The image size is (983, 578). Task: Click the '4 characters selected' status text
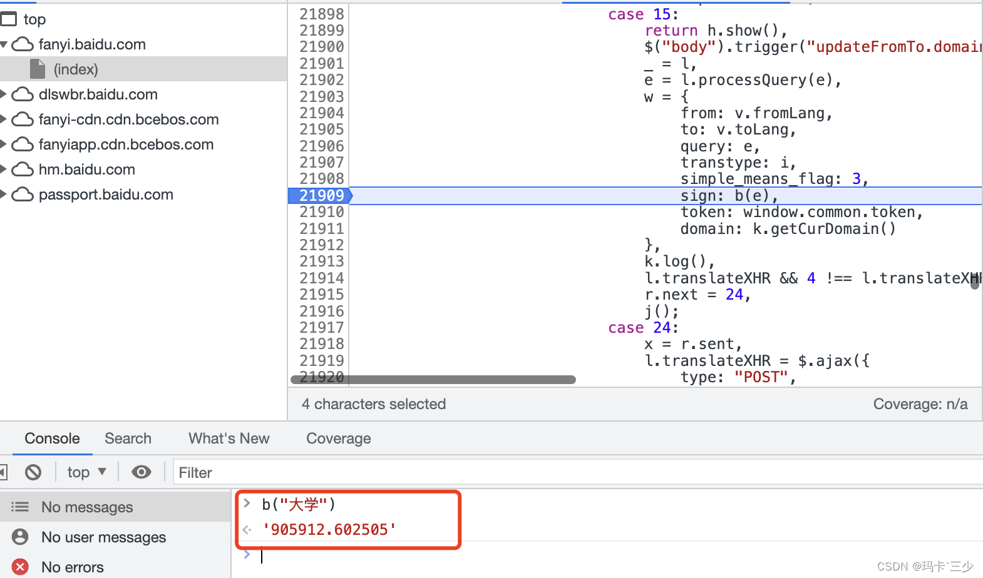point(374,404)
